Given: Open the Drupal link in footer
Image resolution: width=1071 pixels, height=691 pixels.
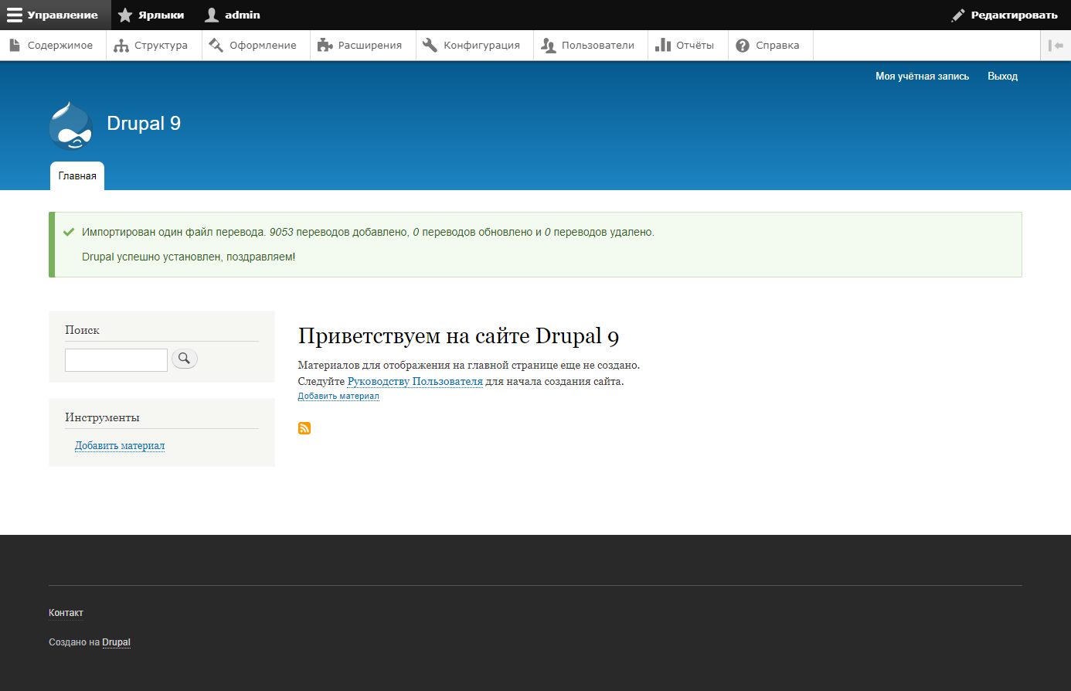Looking at the screenshot, I should click(x=116, y=642).
